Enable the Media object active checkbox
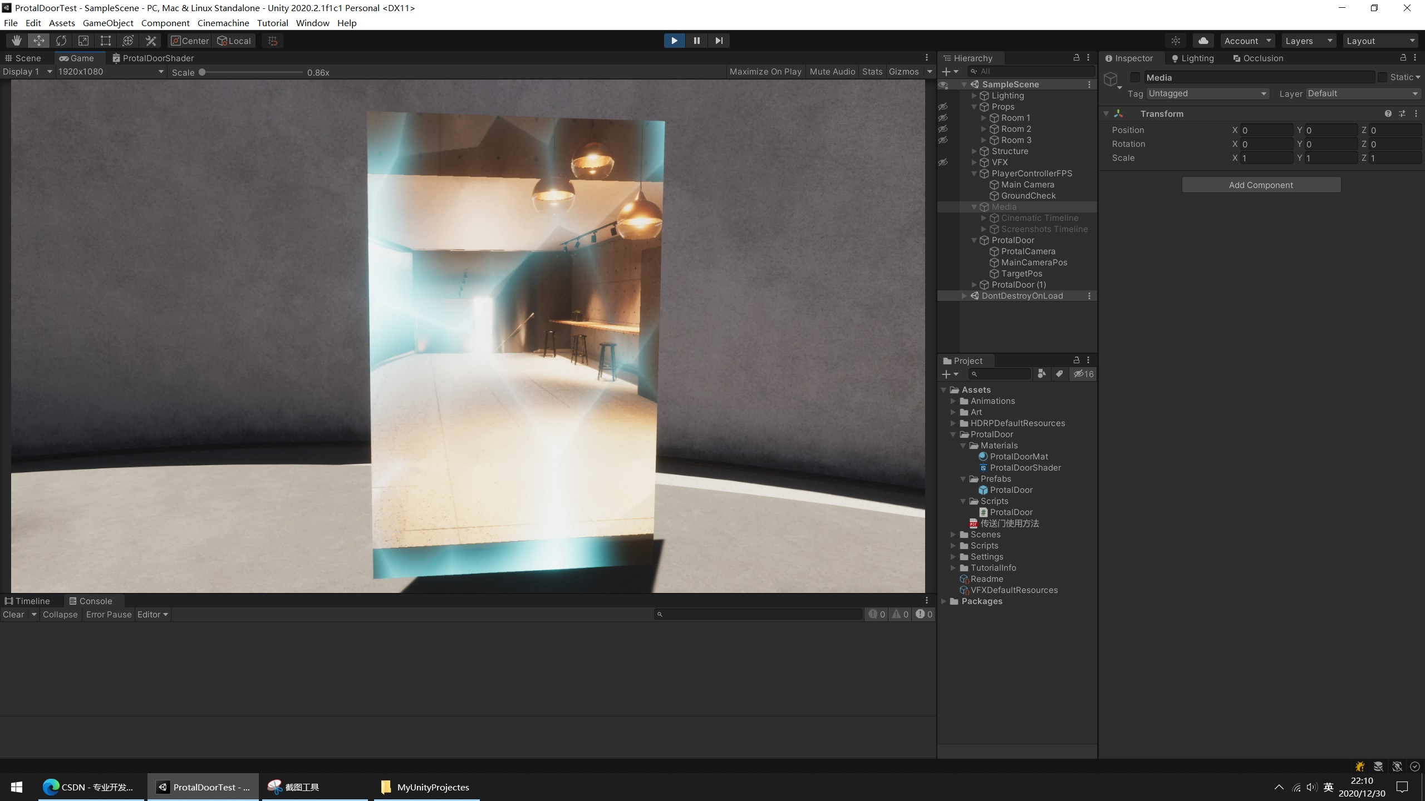1425x801 pixels. 1135,77
